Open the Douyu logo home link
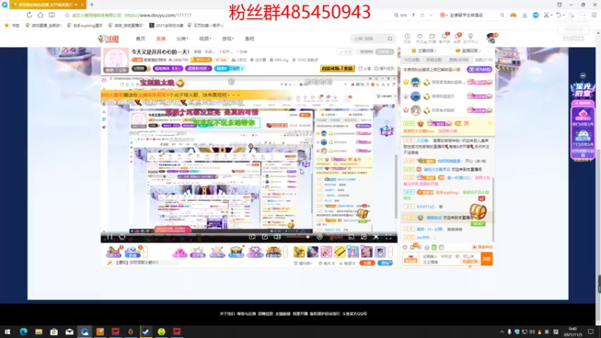Screen dimensions: 601x338 108,39
